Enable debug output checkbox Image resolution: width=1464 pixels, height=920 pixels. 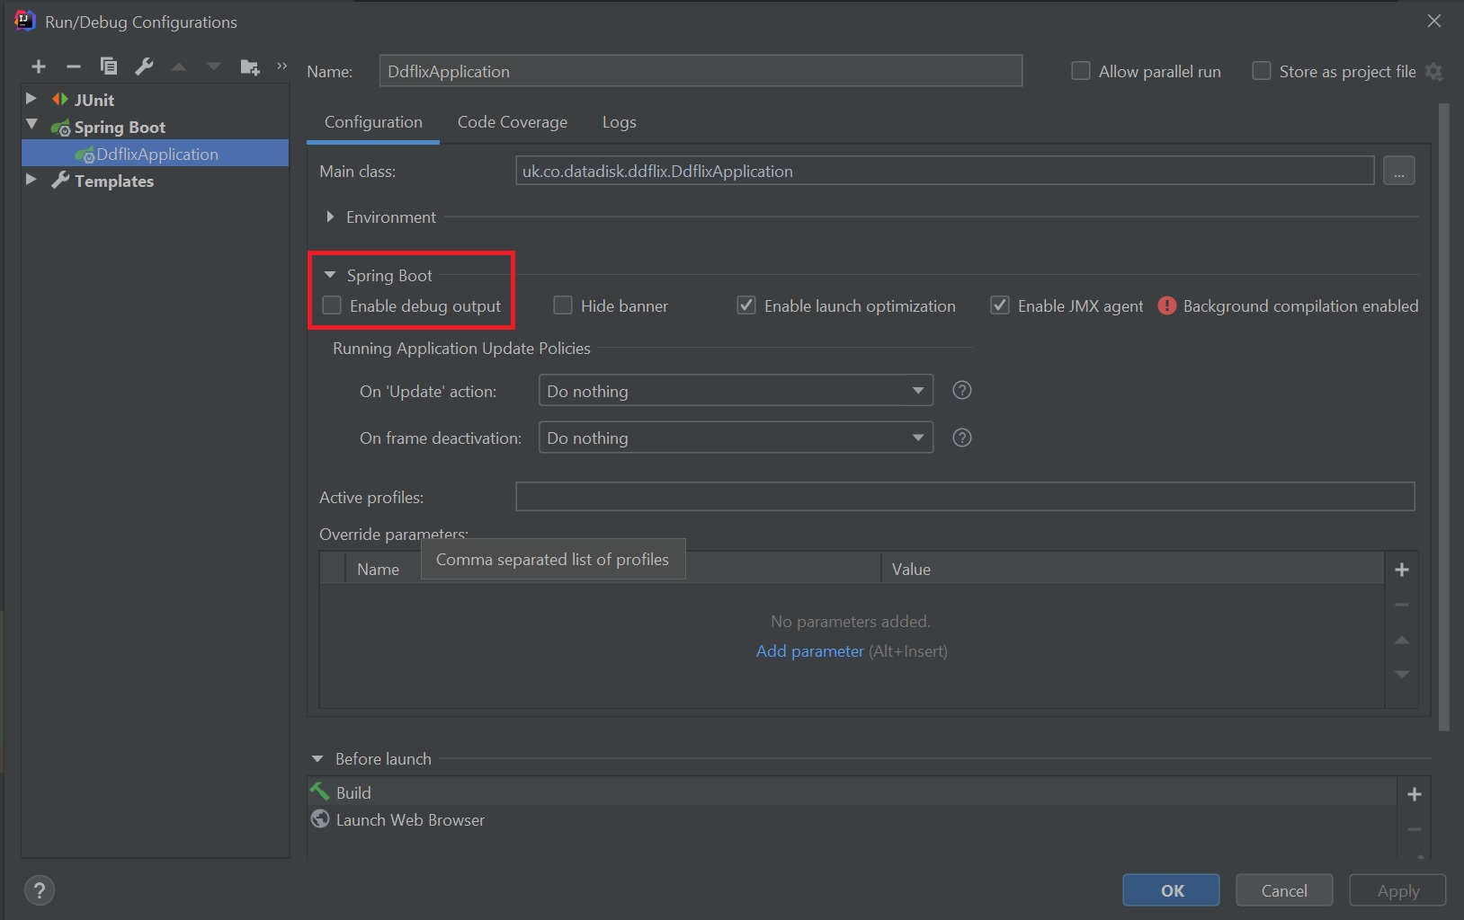[333, 306]
